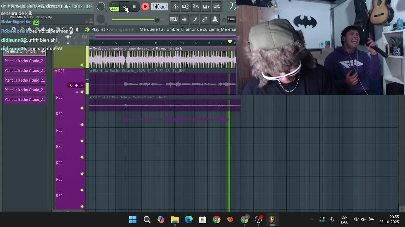The image size is (405, 227).
Task: Click bar 13 on the timeline ruler
Action: click(x=170, y=43)
